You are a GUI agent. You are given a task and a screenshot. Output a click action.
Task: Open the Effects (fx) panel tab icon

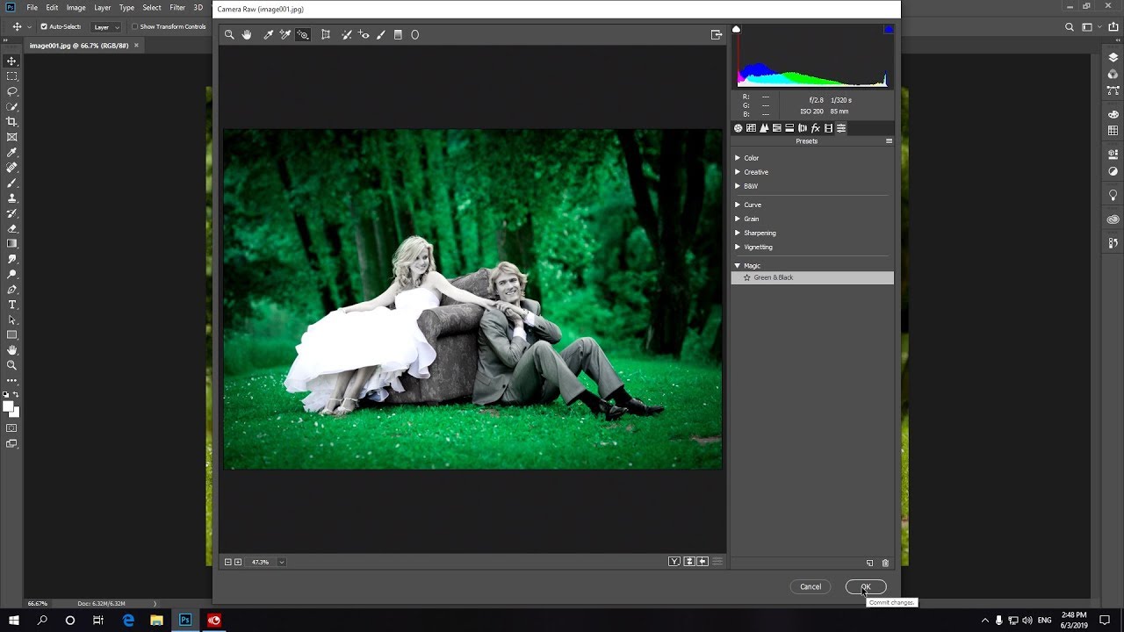pyautogui.click(x=816, y=128)
